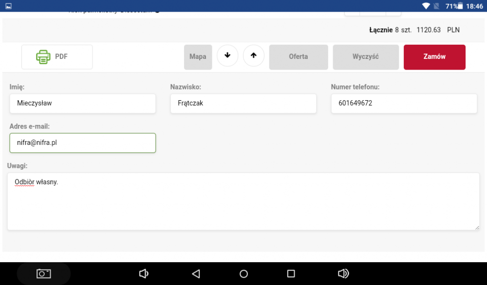Click the Uwagi textarea resize handle
The image size is (487, 285).
(477, 227)
